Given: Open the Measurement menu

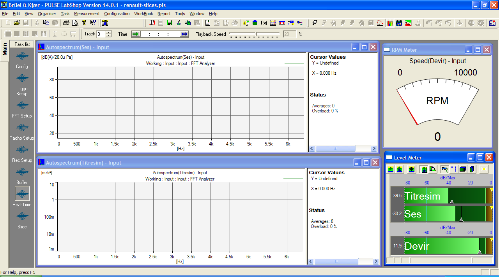Looking at the screenshot, I should pos(87,14).
